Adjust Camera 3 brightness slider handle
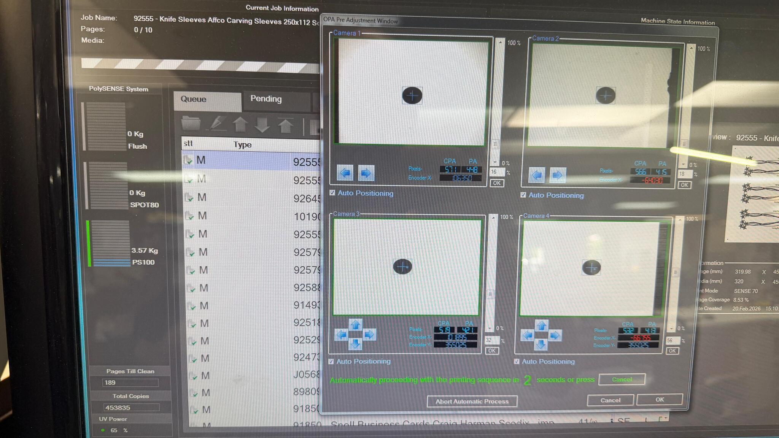Screen dimensions: 779x438 point(490,294)
